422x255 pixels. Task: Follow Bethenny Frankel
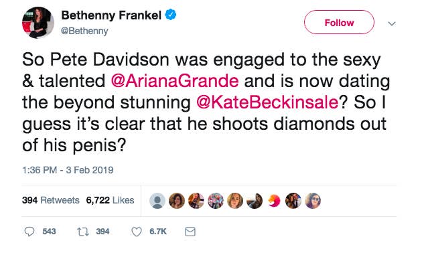[339, 22]
